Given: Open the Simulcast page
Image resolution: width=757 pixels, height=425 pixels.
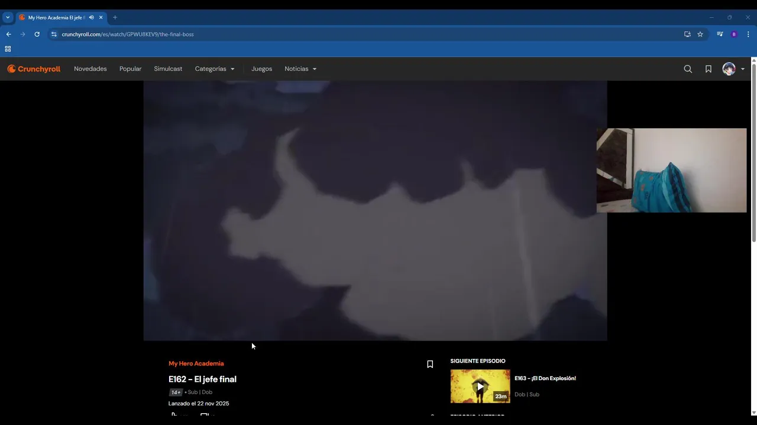Looking at the screenshot, I should (168, 69).
